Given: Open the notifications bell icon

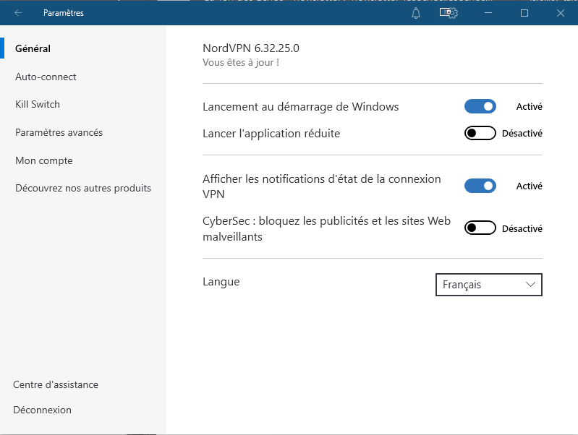Looking at the screenshot, I should (416, 13).
